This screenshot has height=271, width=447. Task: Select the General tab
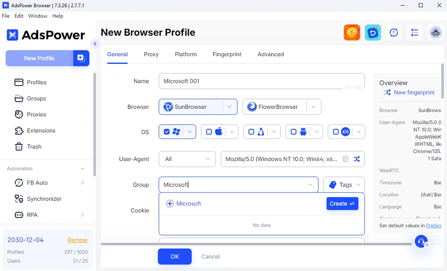tap(118, 54)
